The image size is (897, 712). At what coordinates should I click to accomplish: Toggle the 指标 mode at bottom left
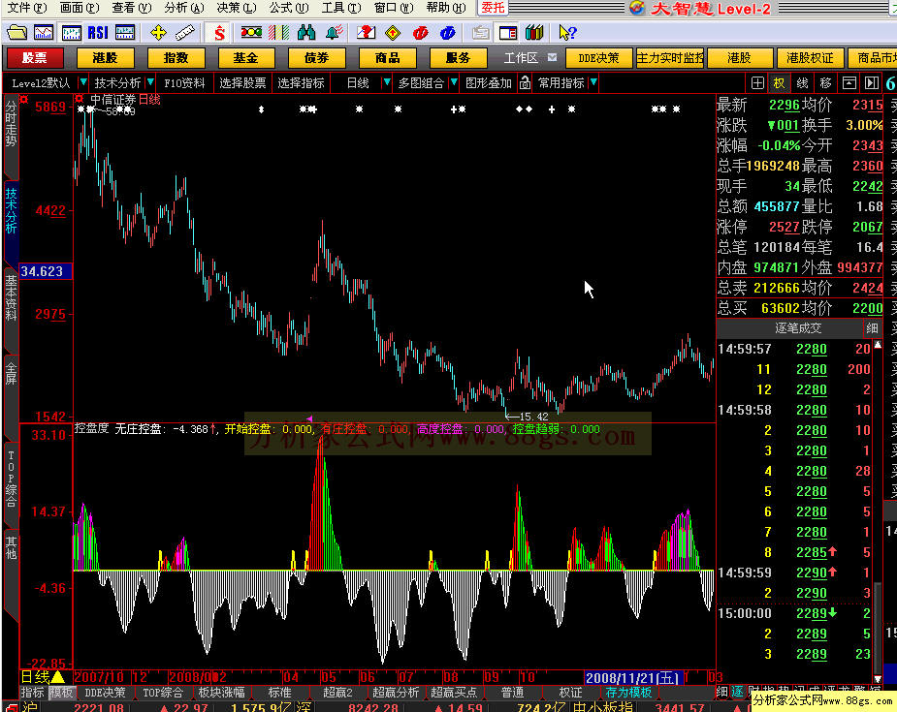(33, 692)
